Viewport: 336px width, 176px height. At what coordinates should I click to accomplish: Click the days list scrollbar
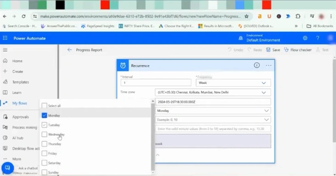pos(153,137)
